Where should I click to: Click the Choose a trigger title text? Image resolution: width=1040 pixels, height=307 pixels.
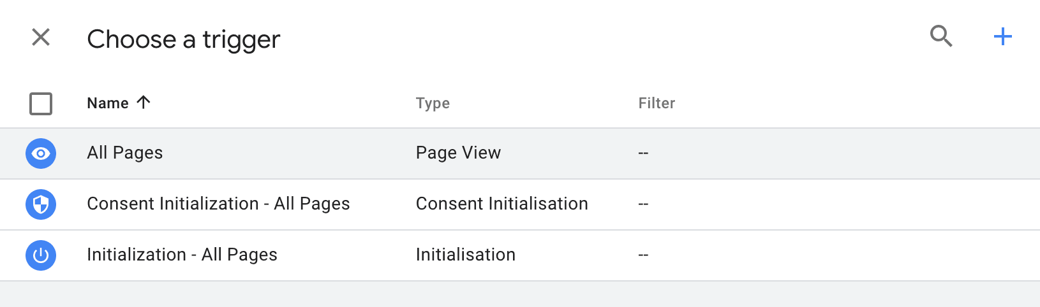pyautogui.click(x=184, y=39)
